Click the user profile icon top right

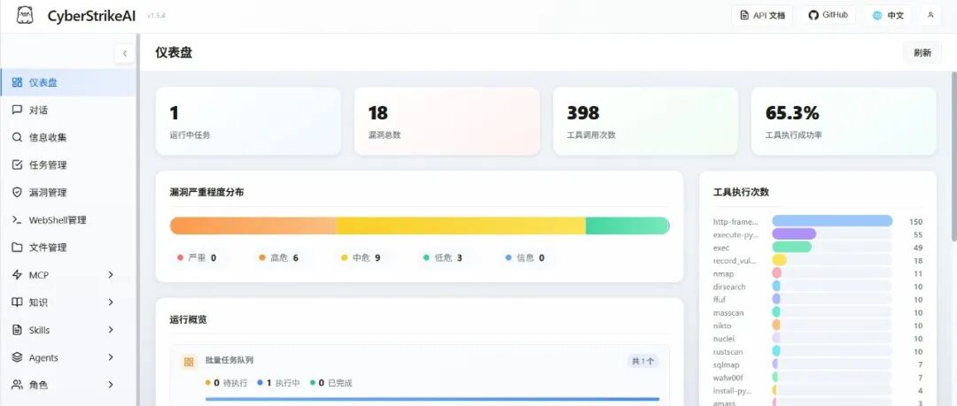click(x=930, y=15)
